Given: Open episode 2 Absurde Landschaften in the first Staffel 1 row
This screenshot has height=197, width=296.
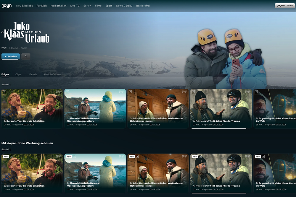Looking at the screenshot, I should point(95,109).
